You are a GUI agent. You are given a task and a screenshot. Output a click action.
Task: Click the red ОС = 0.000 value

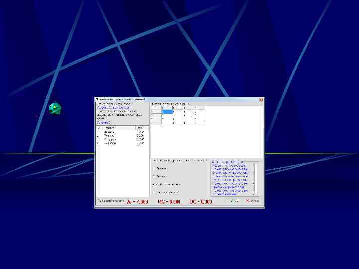[201, 202]
